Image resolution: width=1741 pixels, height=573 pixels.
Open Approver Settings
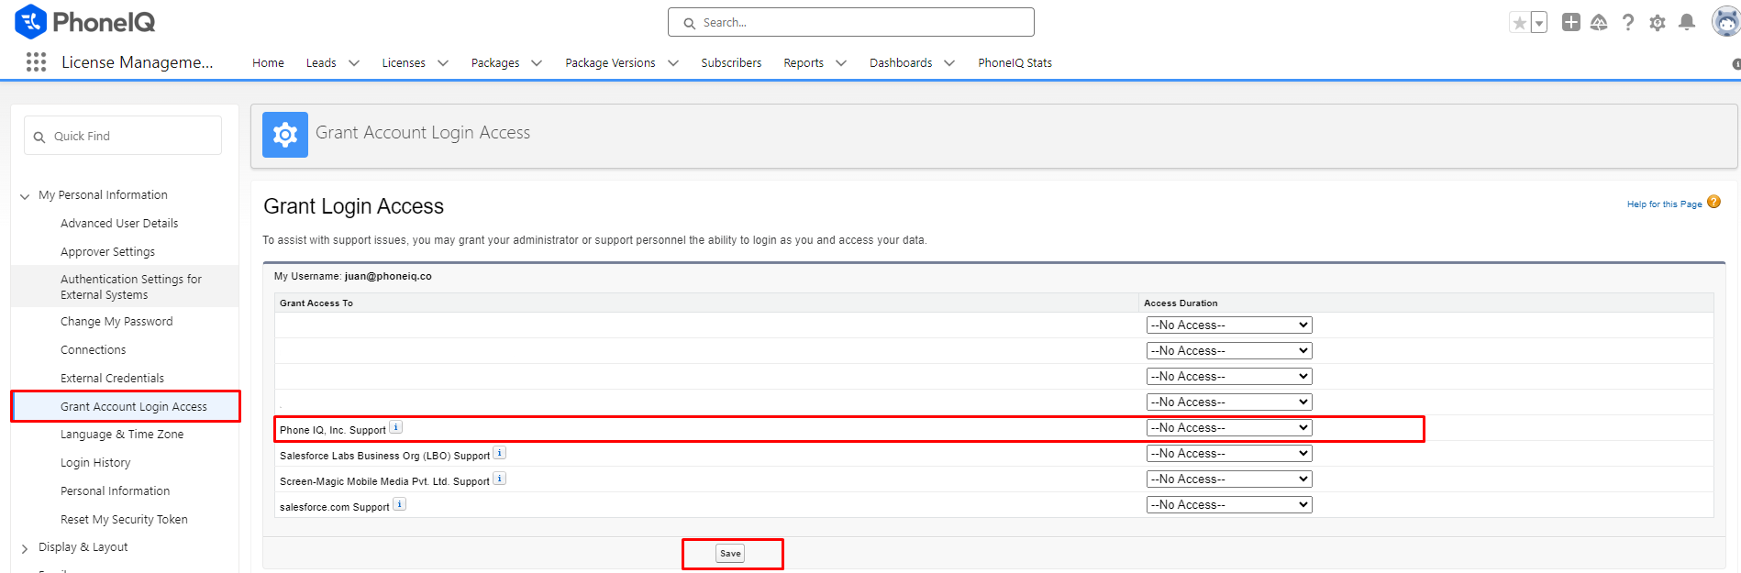107,251
